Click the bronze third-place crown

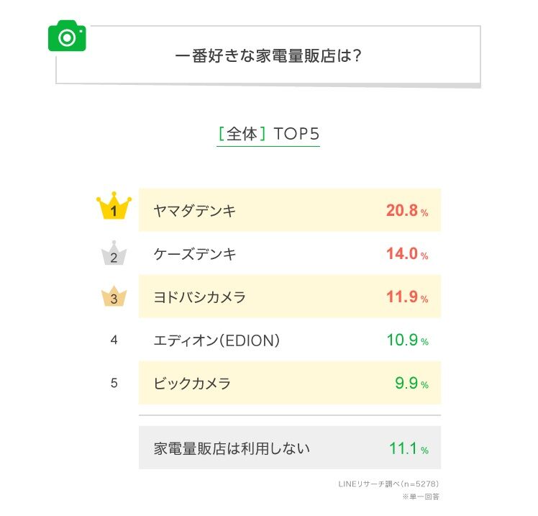click(114, 296)
